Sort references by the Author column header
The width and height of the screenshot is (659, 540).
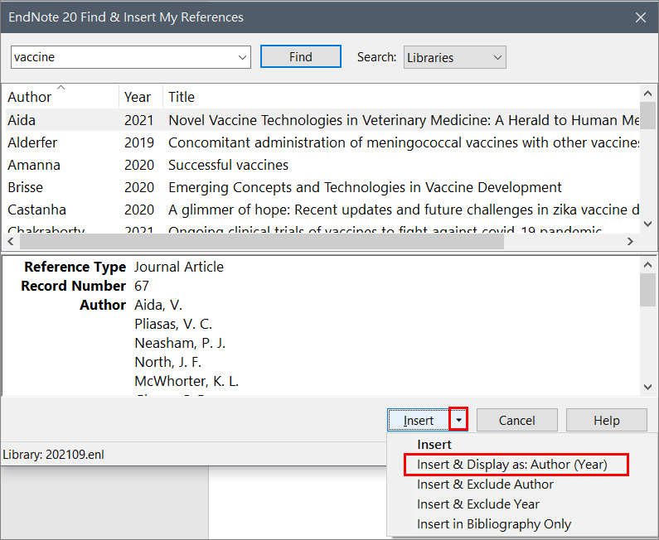pyautogui.click(x=62, y=97)
